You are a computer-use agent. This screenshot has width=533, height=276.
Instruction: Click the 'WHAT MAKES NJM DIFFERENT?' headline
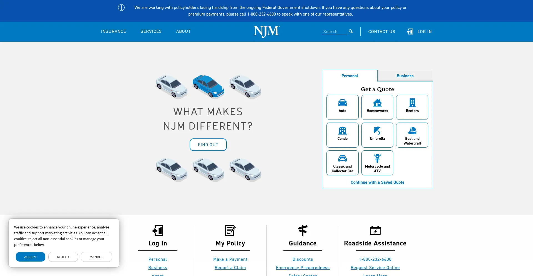(208, 119)
